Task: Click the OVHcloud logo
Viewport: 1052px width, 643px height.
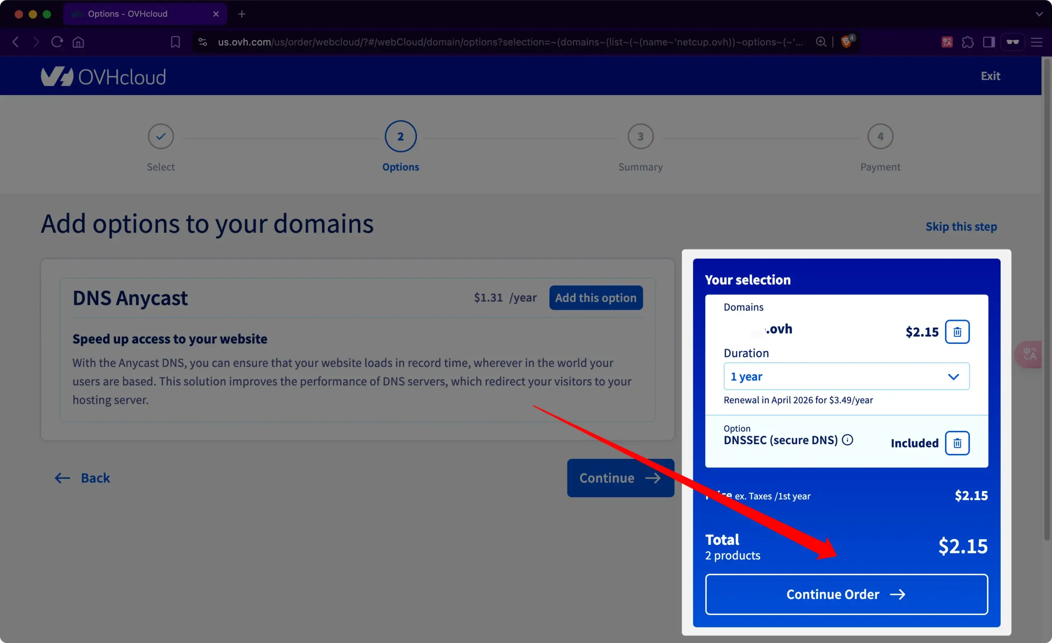Action: tap(103, 76)
